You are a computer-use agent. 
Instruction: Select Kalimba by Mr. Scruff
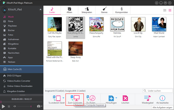click(x=117, y=24)
